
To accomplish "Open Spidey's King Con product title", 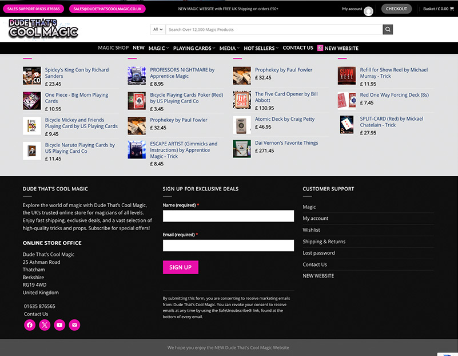I will coord(77,73).
